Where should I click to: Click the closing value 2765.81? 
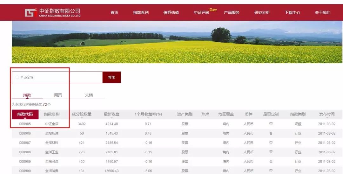[111, 152]
